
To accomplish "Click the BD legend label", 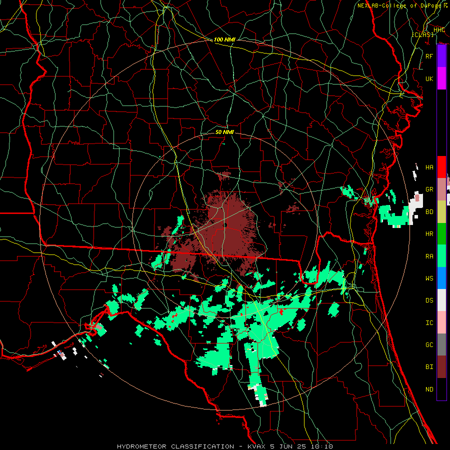I will pos(429,212).
